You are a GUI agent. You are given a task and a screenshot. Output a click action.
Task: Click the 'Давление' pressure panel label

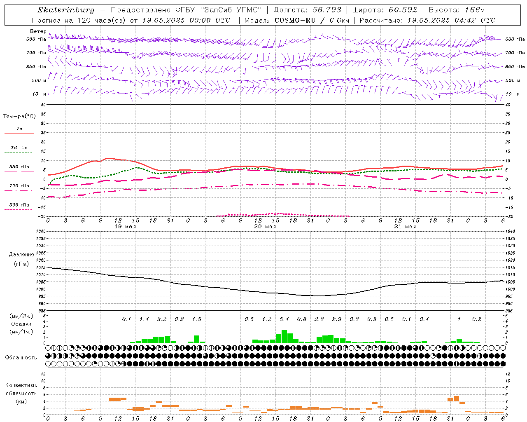pyautogui.click(x=21, y=255)
